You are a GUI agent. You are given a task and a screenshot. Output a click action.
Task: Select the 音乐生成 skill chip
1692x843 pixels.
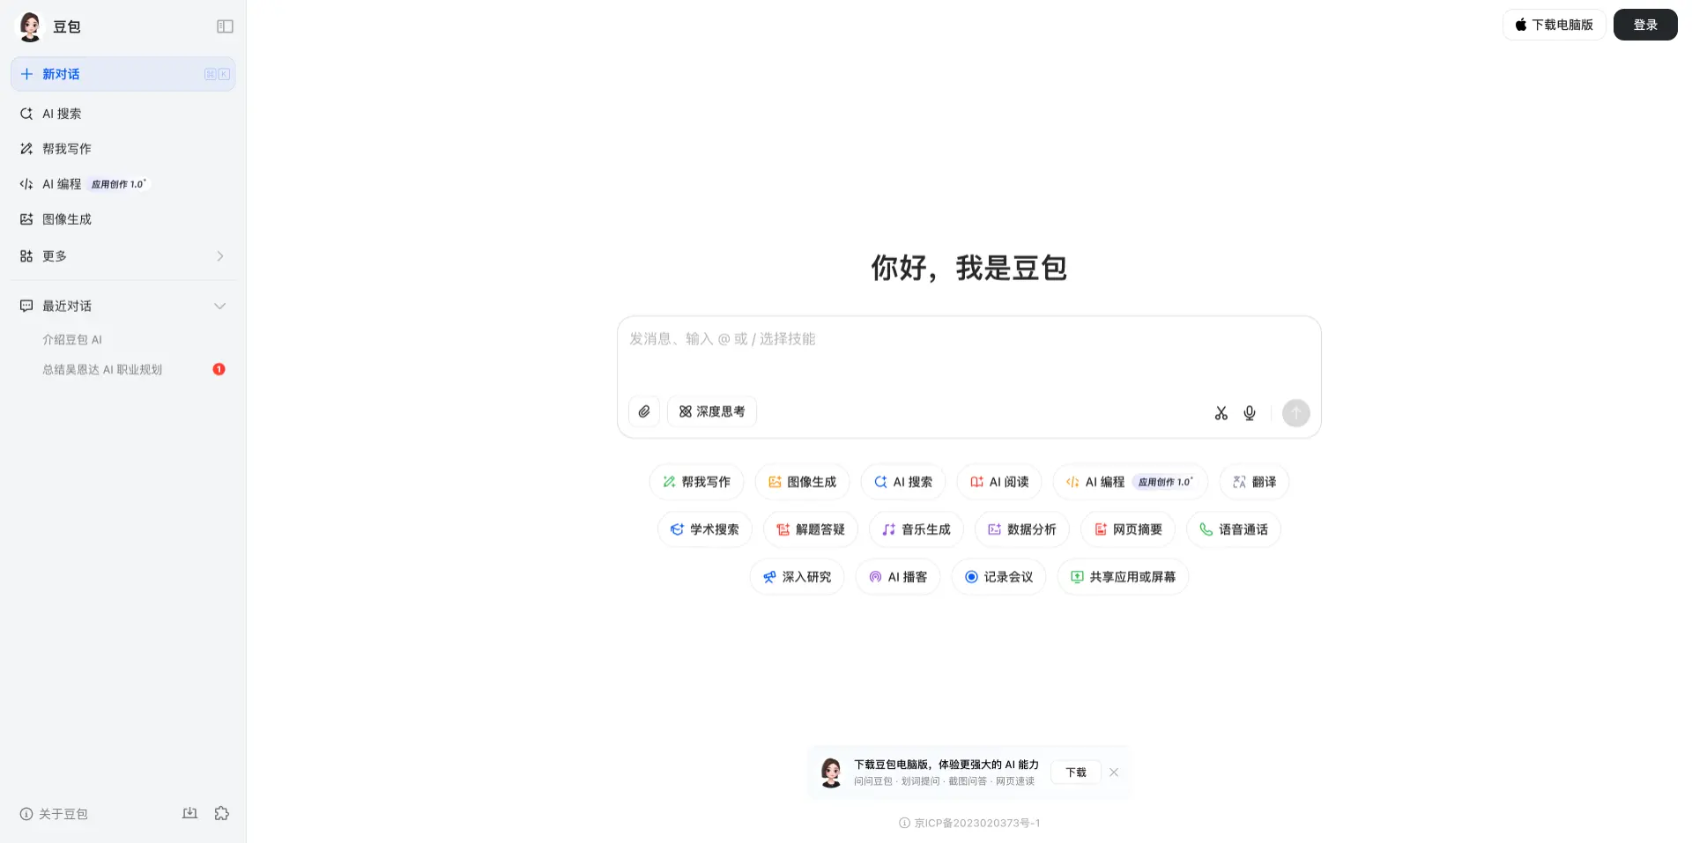coord(916,529)
